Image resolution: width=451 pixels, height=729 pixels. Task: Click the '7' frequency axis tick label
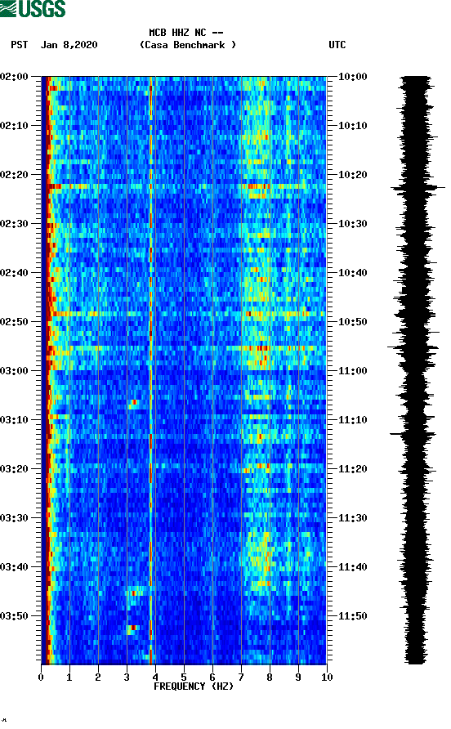(241, 677)
